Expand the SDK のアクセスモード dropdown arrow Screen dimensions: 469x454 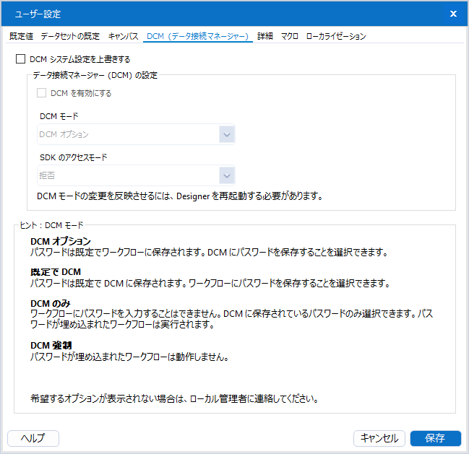[227, 175]
